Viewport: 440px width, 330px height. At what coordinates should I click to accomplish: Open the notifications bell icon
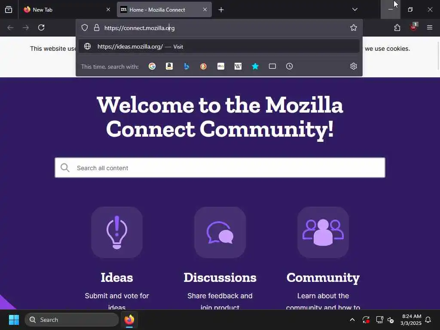[x=428, y=320]
